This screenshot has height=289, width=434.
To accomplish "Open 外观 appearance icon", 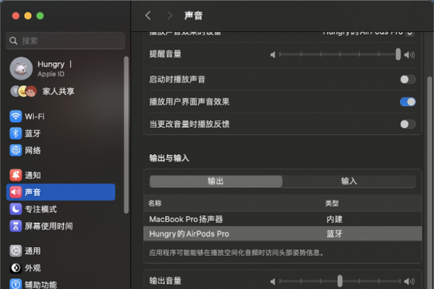I will 16,268.
